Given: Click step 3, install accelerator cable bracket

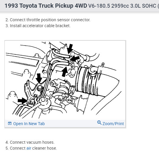Looking at the screenshot, I should [x=38, y=26].
